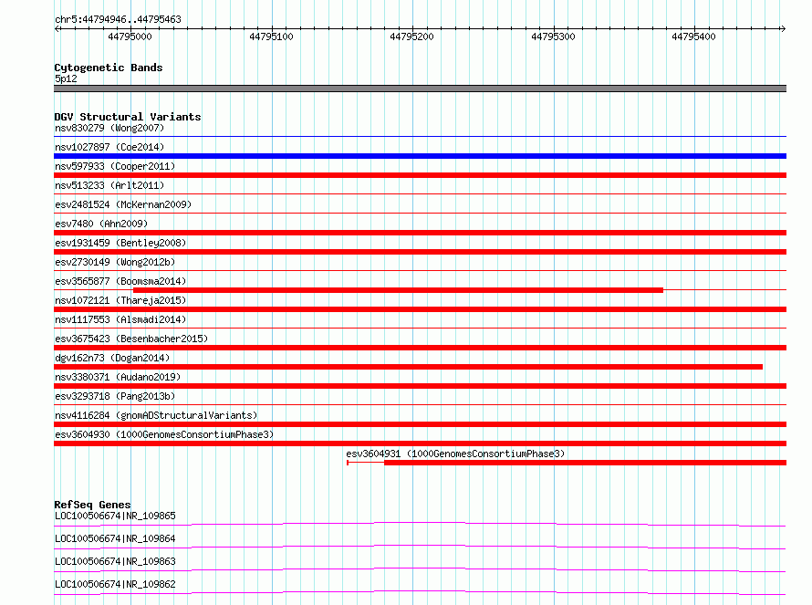Open variant esv1931459 (Bentley2008)

pyautogui.click(x=120, y=243)
